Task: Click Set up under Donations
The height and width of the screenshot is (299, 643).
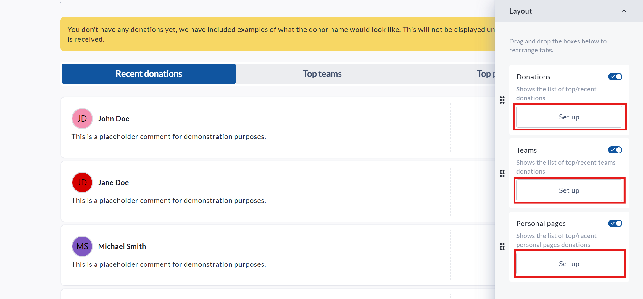Action: point(569,117)
